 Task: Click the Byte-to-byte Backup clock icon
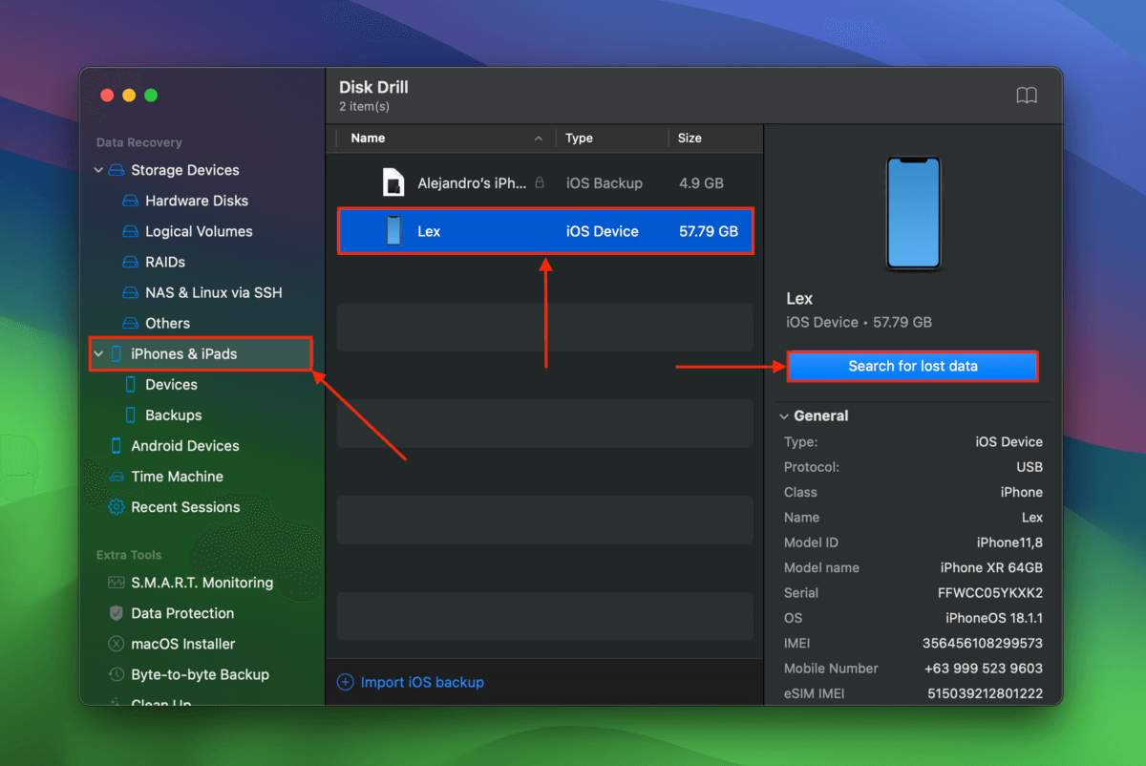pyautogui.click(x=117, y=674)
